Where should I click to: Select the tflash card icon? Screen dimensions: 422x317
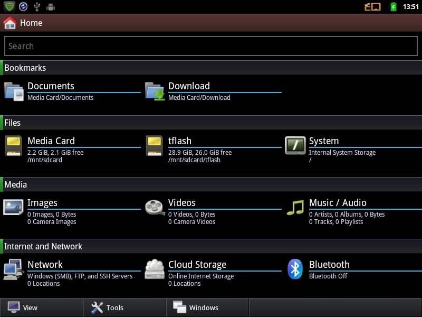click(154, 146)
